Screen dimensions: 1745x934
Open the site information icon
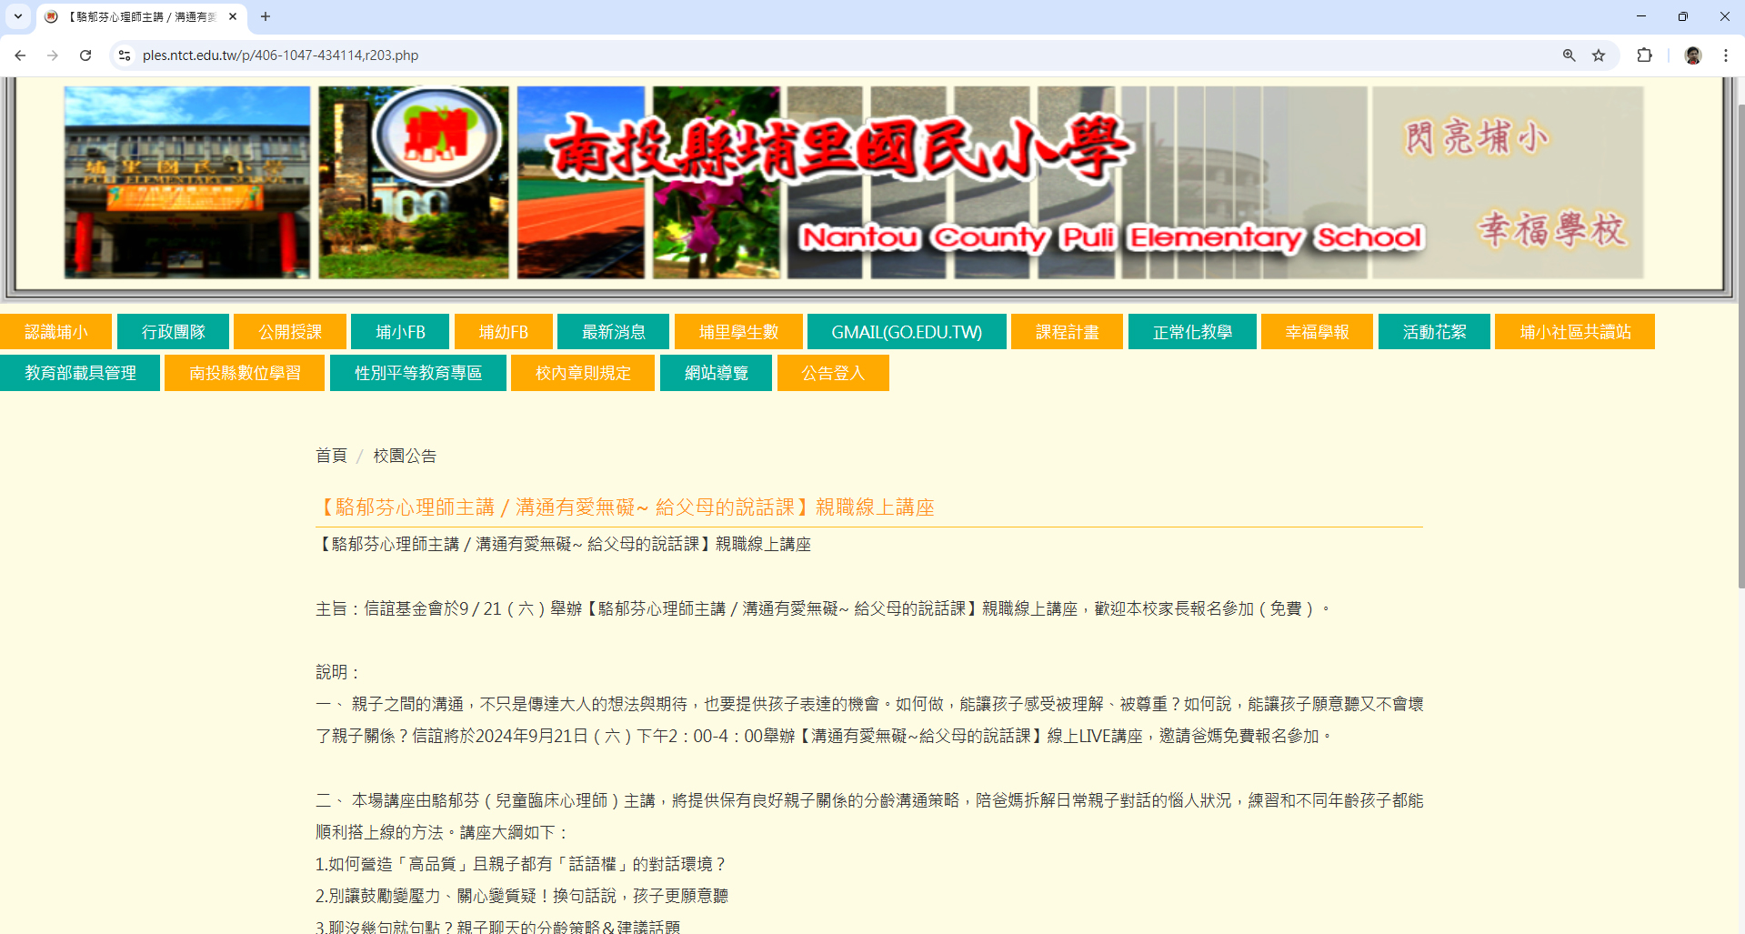coord(125,55)
